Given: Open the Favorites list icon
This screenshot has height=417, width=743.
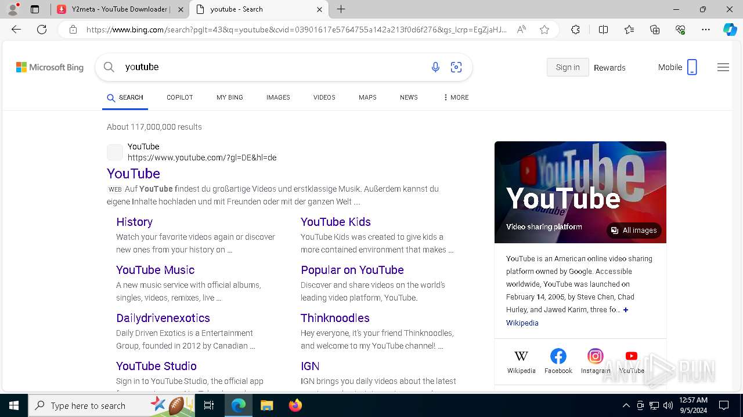Looking at the screenshot, I should pos(629,30).
